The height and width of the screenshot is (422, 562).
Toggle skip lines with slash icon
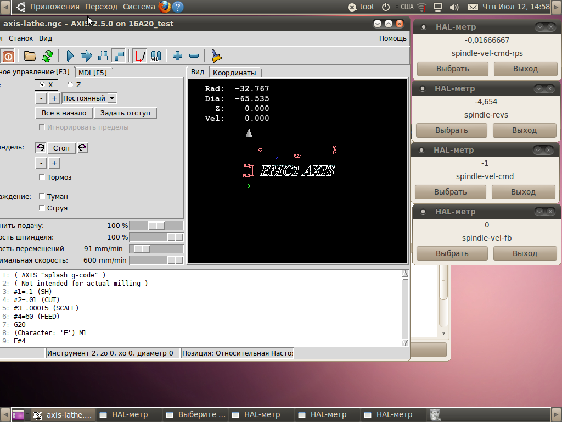point(140,56)
